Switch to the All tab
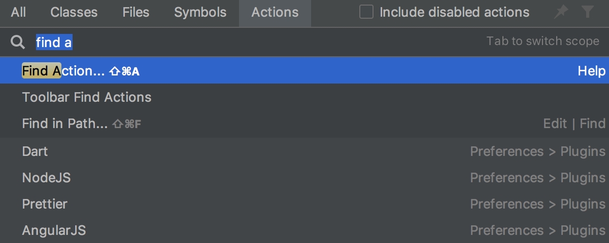609x243 pixels. coord(18,13)
